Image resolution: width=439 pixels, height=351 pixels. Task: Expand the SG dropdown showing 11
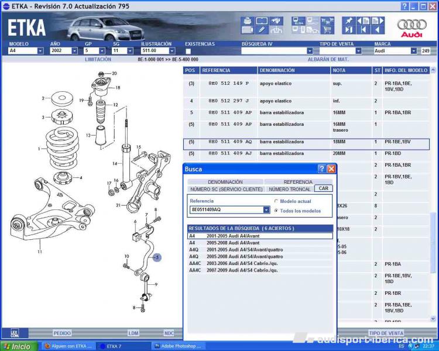coord(130,51)
